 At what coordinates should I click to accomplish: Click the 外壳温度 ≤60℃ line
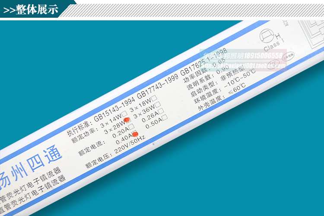pyautogui.click(x=222, y=97)
